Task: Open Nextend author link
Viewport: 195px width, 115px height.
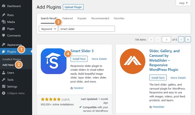Action: point(78,88)
